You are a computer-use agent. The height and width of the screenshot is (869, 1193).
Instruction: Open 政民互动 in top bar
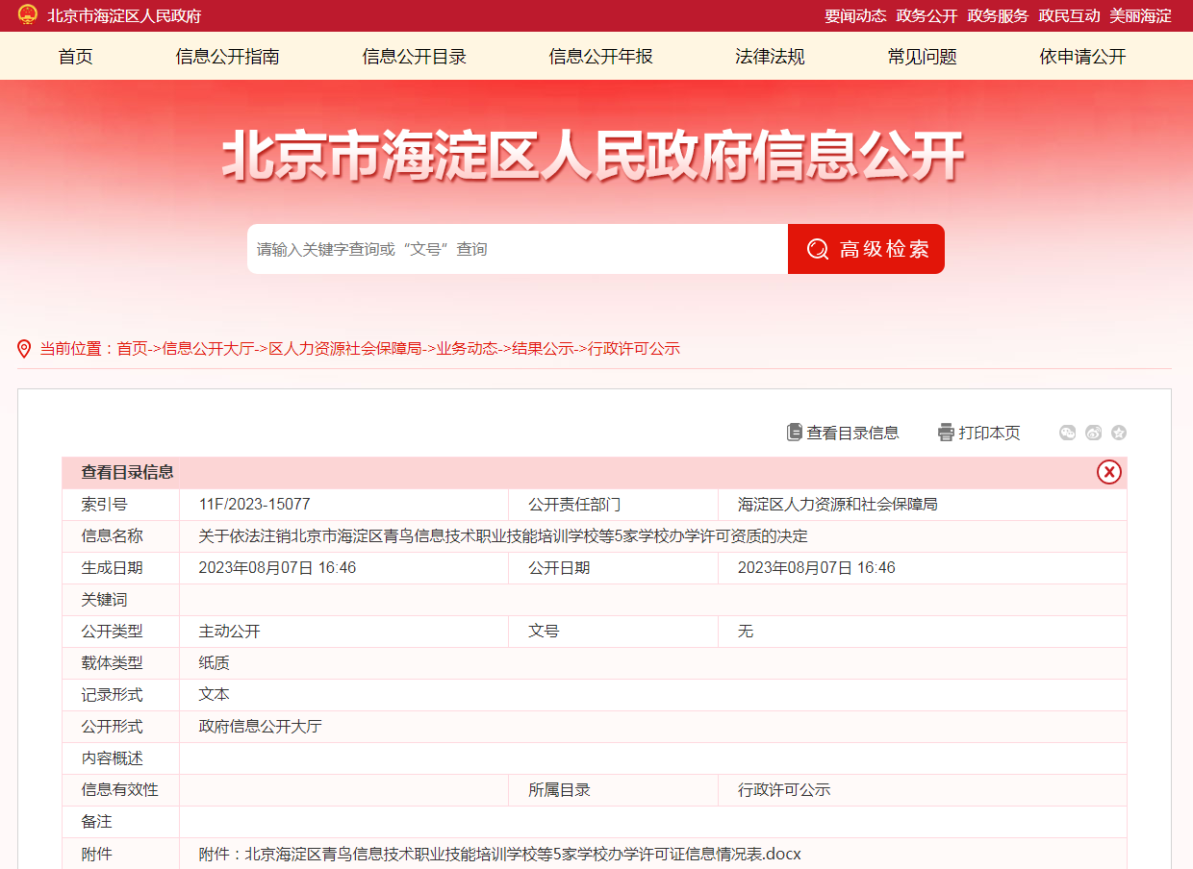[1069, 16]
